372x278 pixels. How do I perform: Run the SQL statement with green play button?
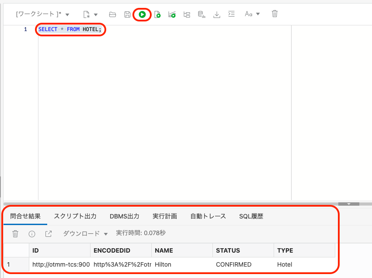point(142,14)
